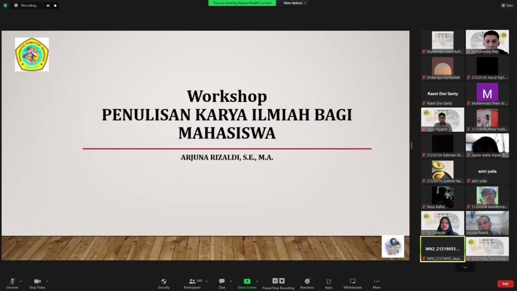Click the green Share Screen icon
The width and height of the screenshot is (517, 291).
point(247,281)
